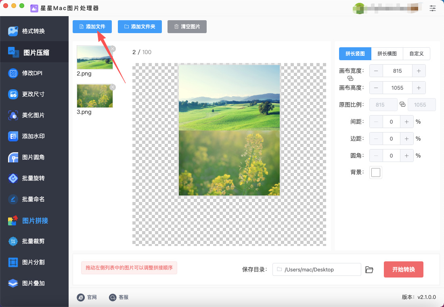The width and height of the screenshot is (444, 307).
Task: Increase 间距 spacing percentage
Action: coord(406,122)
